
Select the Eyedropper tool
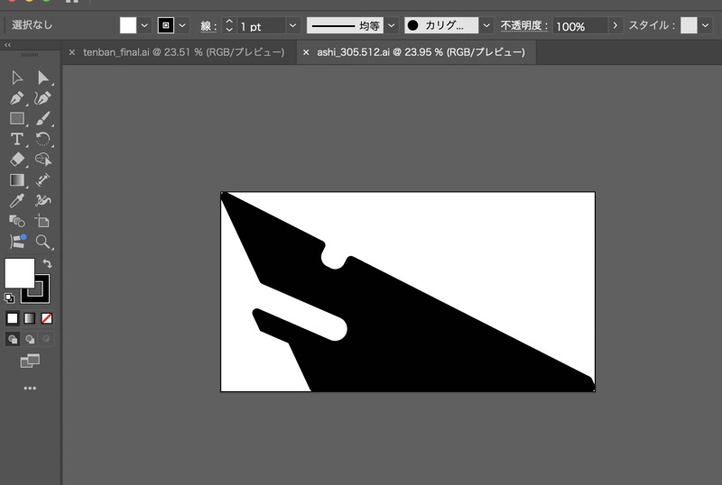17,201
